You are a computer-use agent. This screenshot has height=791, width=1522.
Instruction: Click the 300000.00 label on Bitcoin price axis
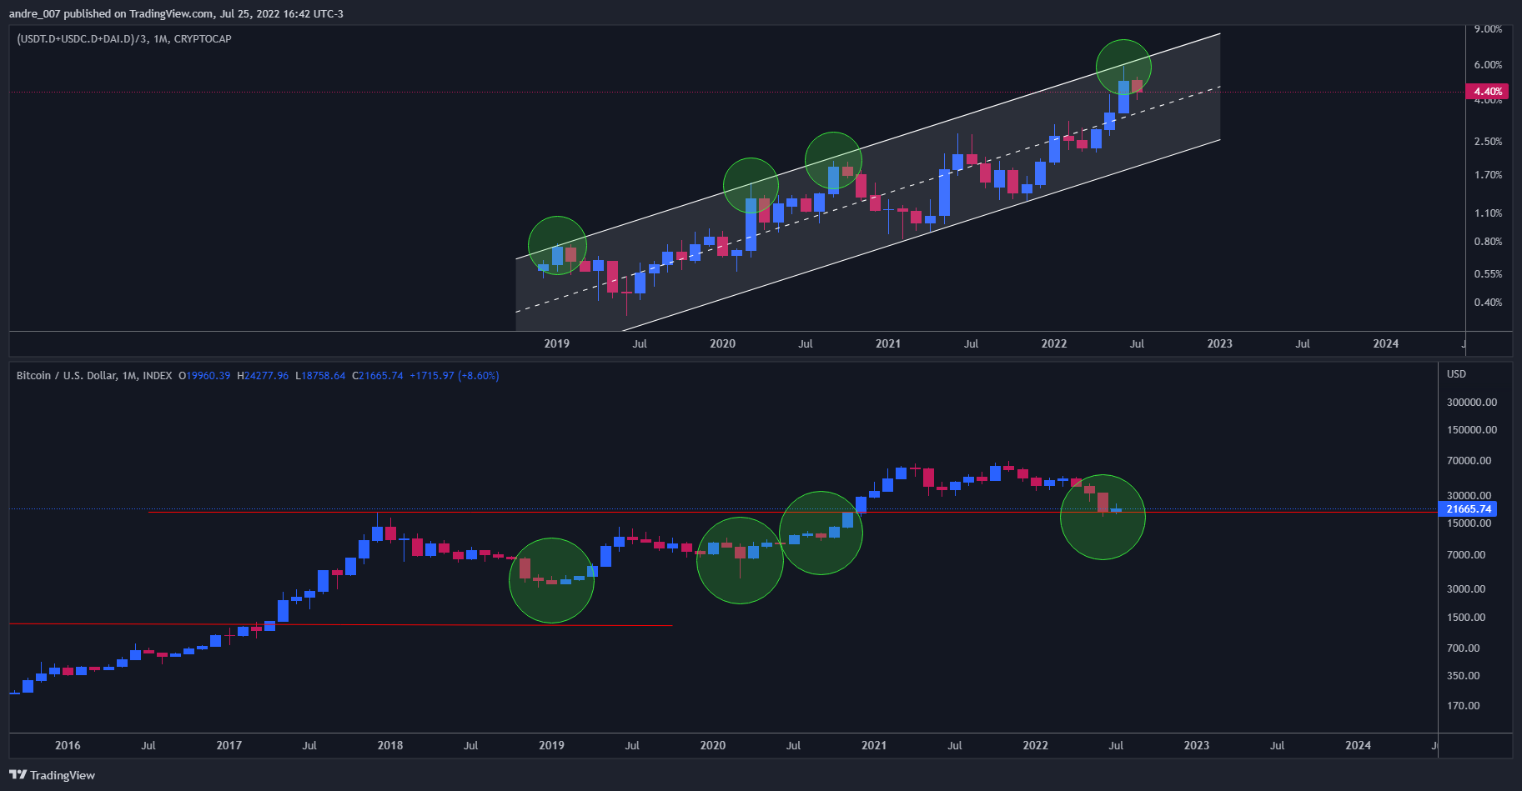coord(1472,402)
